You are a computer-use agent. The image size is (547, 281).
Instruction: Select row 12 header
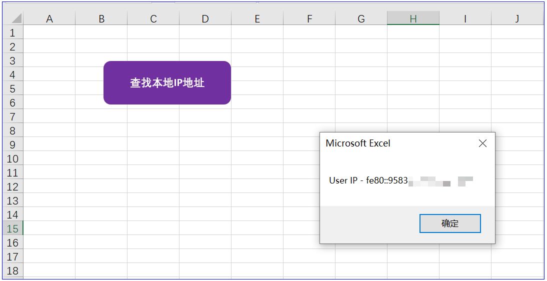pos(13,186)
